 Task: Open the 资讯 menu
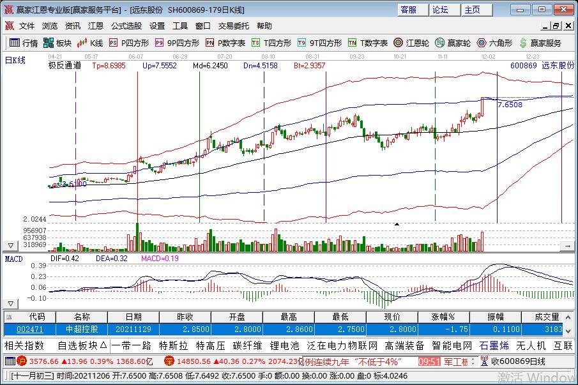(73, 26)
